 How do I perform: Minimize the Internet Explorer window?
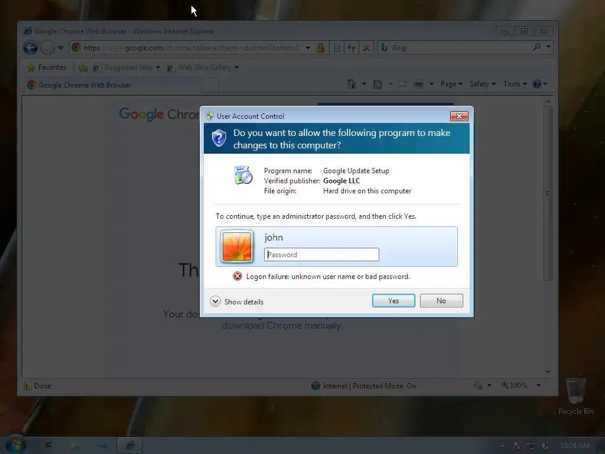[505, 31]
